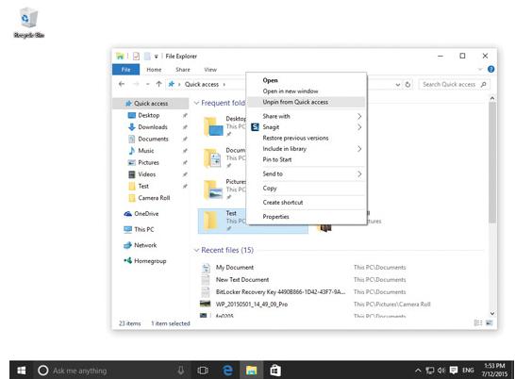Select This PC in navigation pane

click(x=144, y=229)
